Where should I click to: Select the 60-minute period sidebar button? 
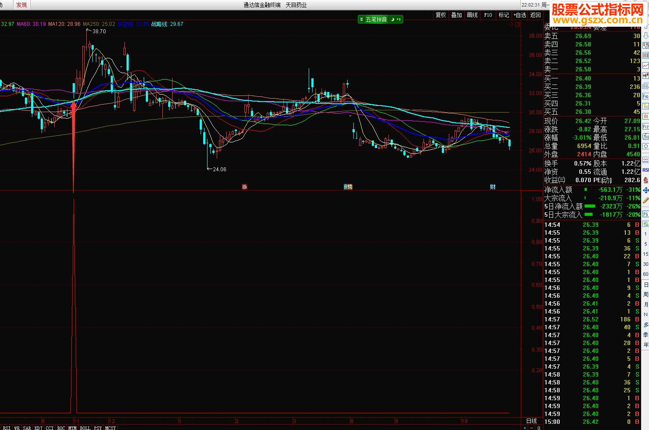645,274
